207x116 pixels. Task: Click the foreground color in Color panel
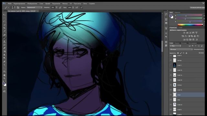tap(171, 16)
